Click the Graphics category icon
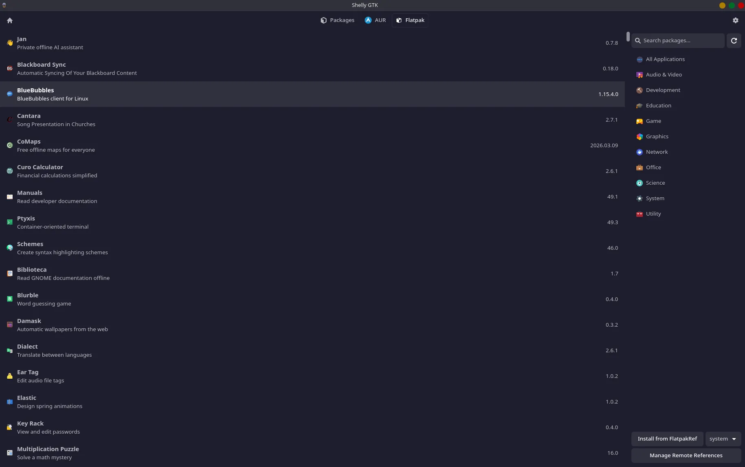Viewport: 745px width, 467px height. pos(640,137)
